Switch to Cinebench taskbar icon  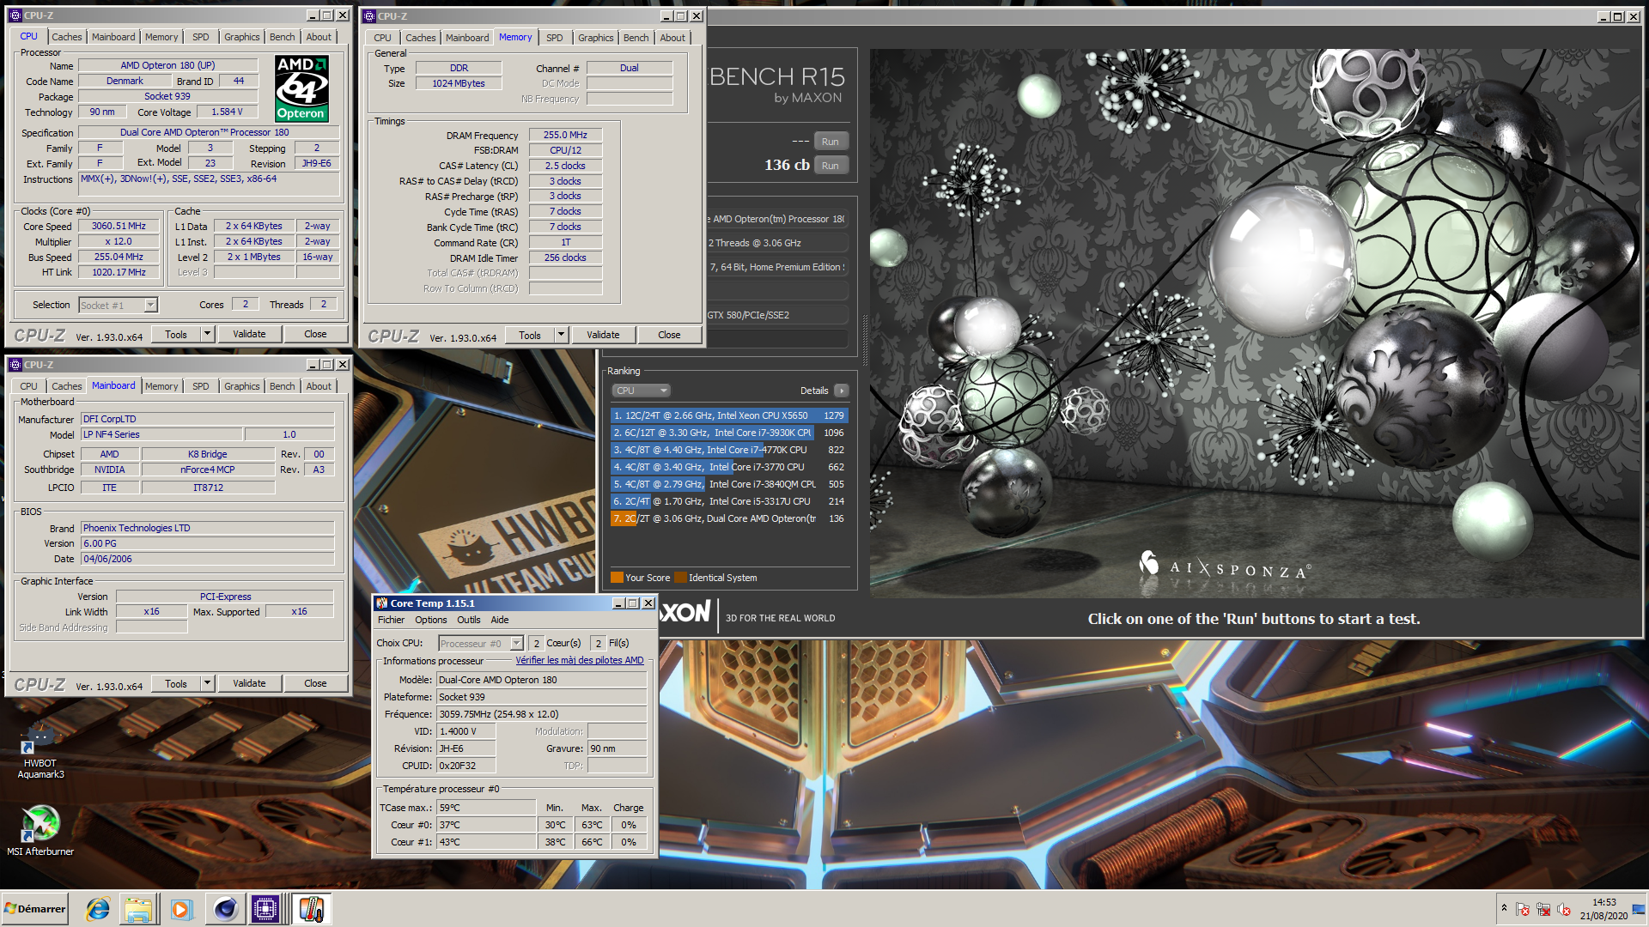coord(225,909)
